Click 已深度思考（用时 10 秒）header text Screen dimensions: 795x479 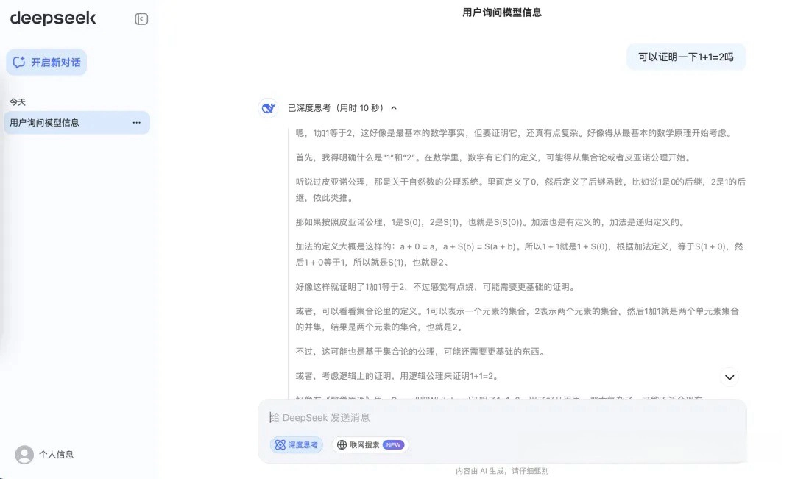tap(336, 108)
